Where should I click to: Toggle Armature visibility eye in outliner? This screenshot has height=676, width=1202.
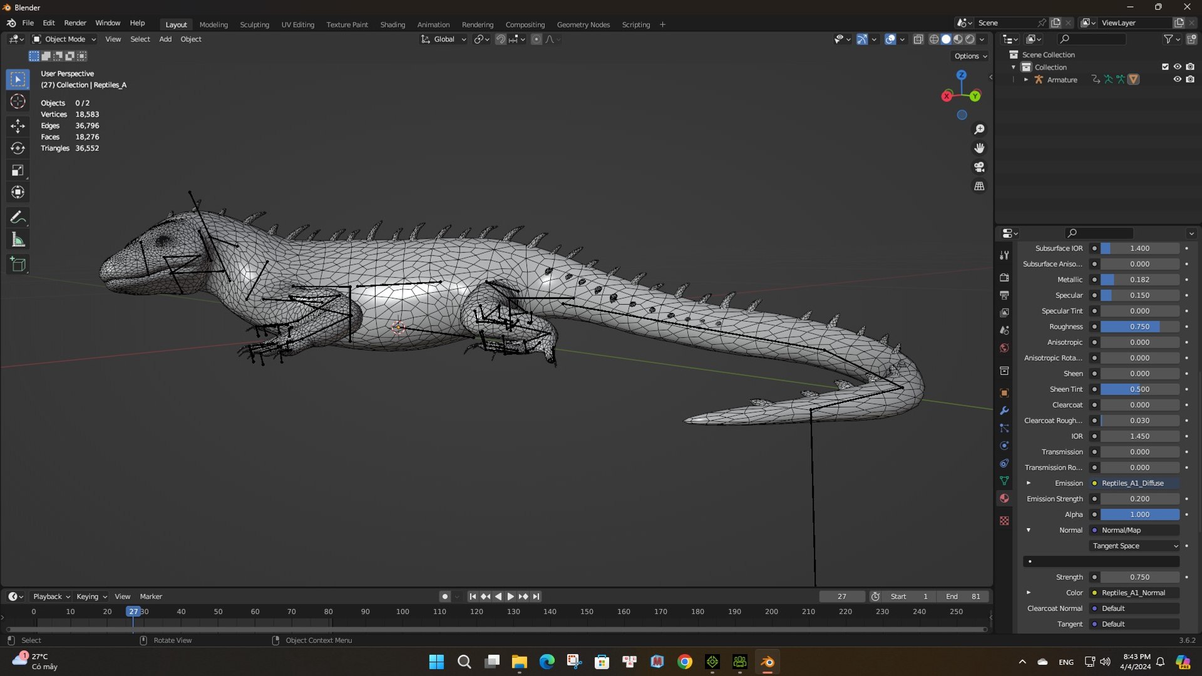pyautogui.click(x=1177, y=79)
